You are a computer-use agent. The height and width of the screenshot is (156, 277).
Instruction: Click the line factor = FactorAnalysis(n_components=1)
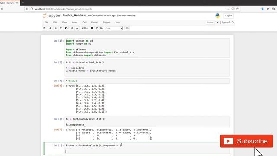pos(93,146)
